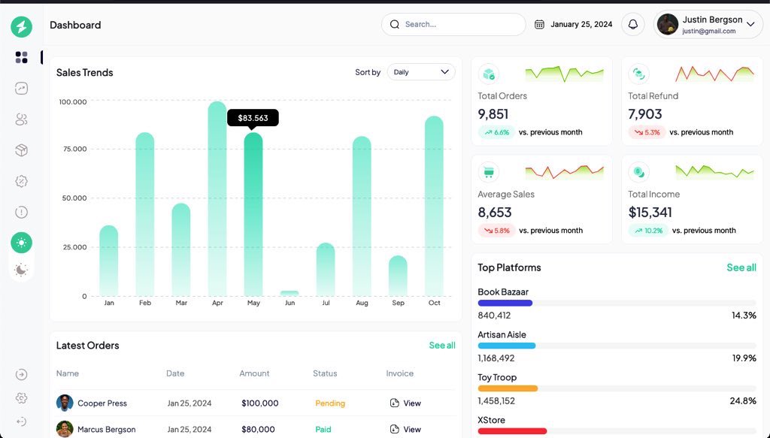Click the calendar icon beside the date
Viewport: 770px width, 438px height.
[539, 24]
